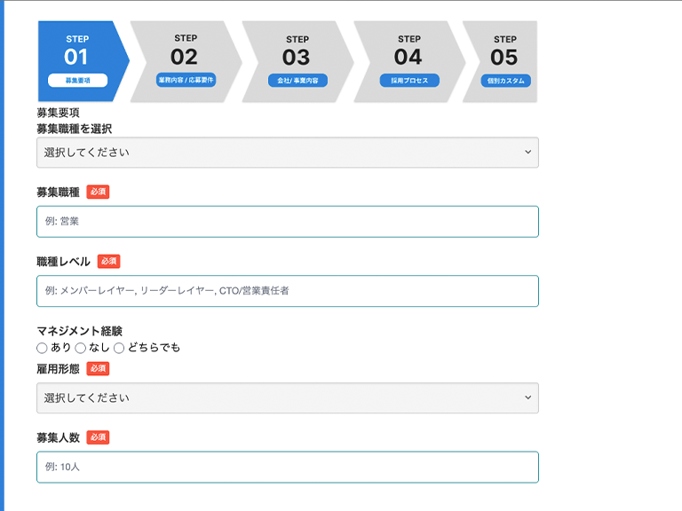
Task: Go to STEP 04 採用プロセス
Action: click(x=409, y=61)
